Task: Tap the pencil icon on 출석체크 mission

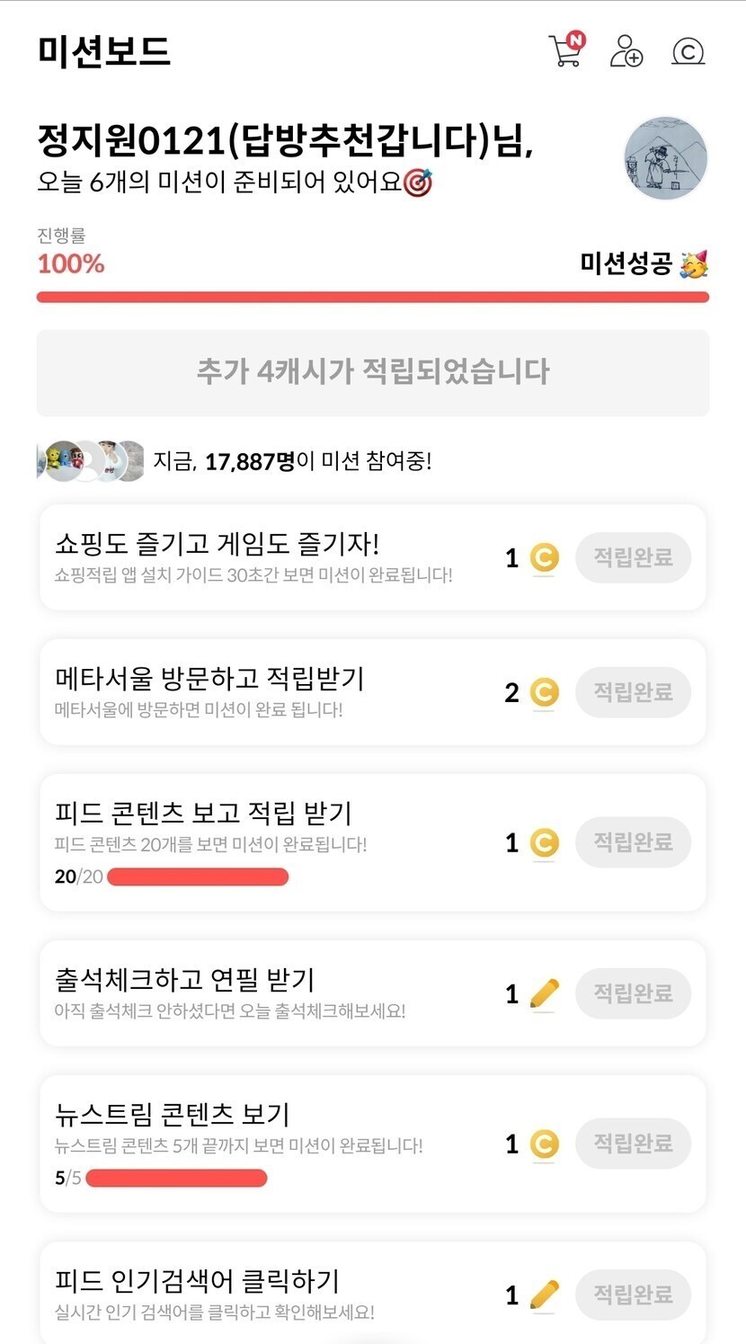Action: [x=544, y=993]
